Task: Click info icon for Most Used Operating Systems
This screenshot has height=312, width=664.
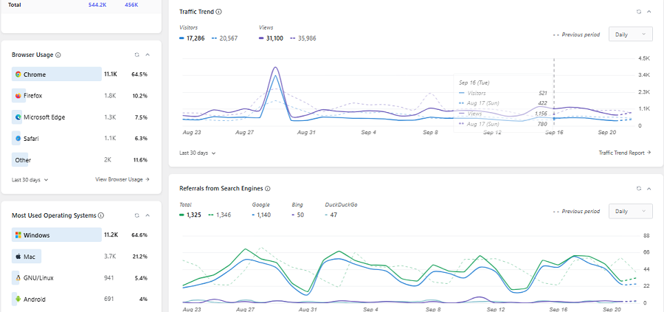Action: [x=100, y=215]
